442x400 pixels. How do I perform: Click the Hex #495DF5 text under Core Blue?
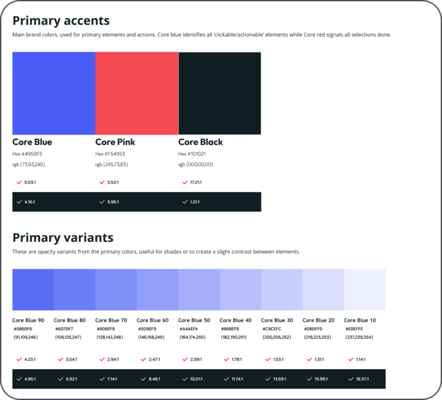point(28,154)
